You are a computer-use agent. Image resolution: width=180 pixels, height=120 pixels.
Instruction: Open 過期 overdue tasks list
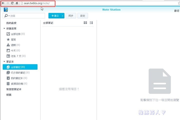(15, 45)
